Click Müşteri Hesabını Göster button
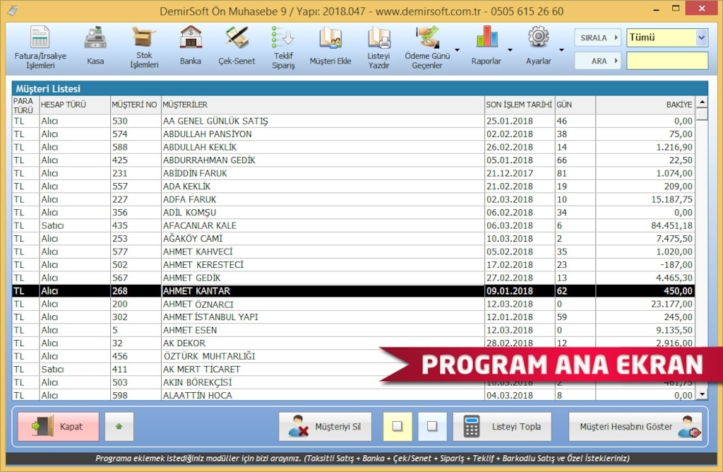The height and width of the screenshot is (472, 723). [635, 426]
